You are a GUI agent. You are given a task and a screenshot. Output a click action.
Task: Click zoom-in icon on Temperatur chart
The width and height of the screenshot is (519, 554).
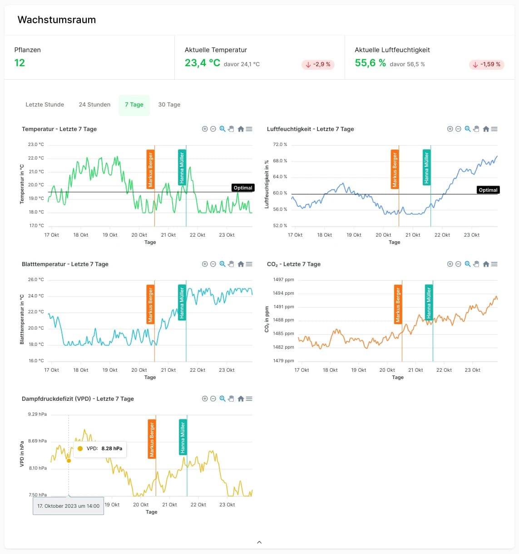205,129
